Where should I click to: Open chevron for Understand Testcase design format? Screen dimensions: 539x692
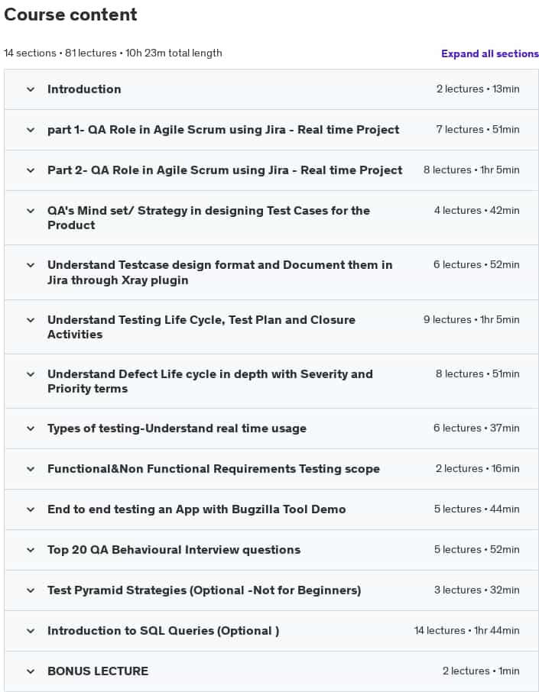coord(31,265)
